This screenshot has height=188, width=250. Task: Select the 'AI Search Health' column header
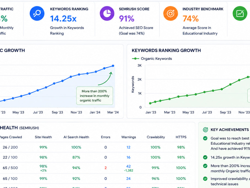[76, 137]
